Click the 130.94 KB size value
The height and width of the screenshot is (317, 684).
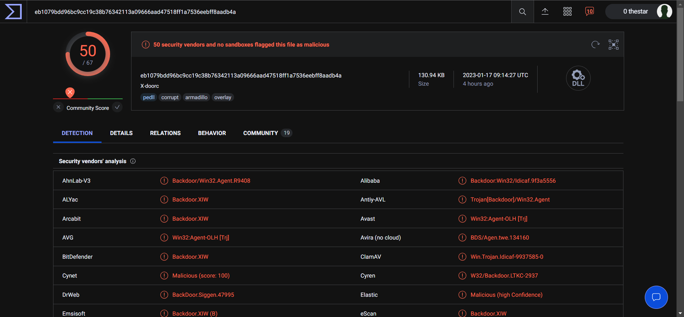coord(431,75)
